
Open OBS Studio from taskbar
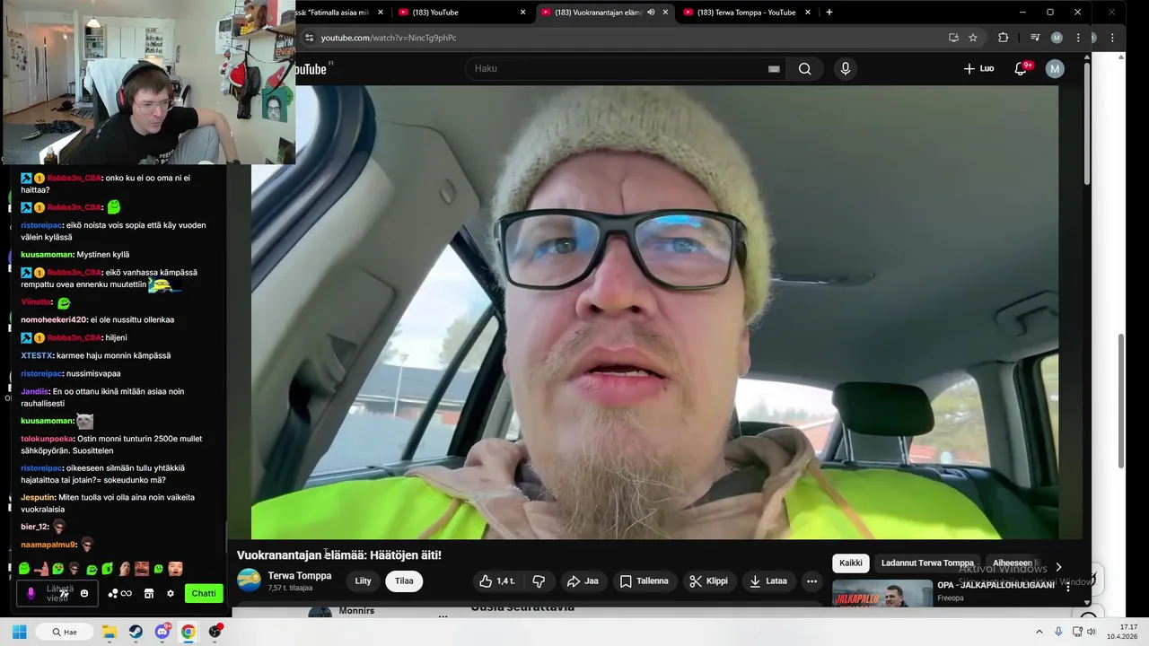click(x=215, y=632)
